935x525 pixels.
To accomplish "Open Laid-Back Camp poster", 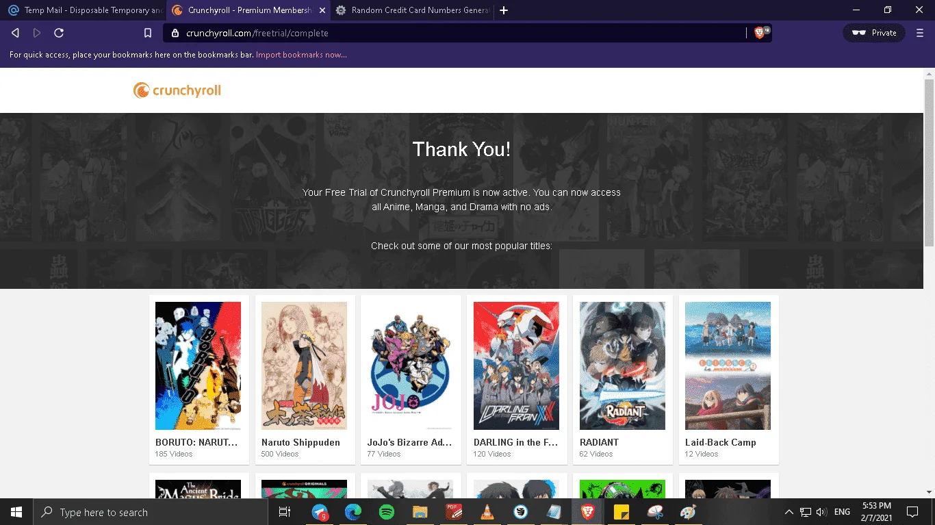I will (x=728, y=366).
